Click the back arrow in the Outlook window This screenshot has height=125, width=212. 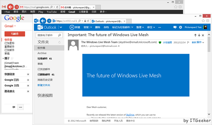(43, 21)
